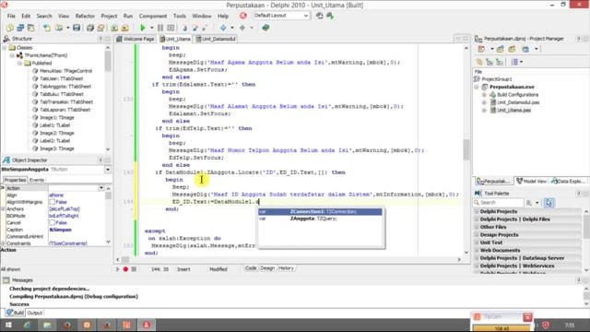Click the blue Back navigation arrow
The image size is (590, 332).
(x=223, y=28)
